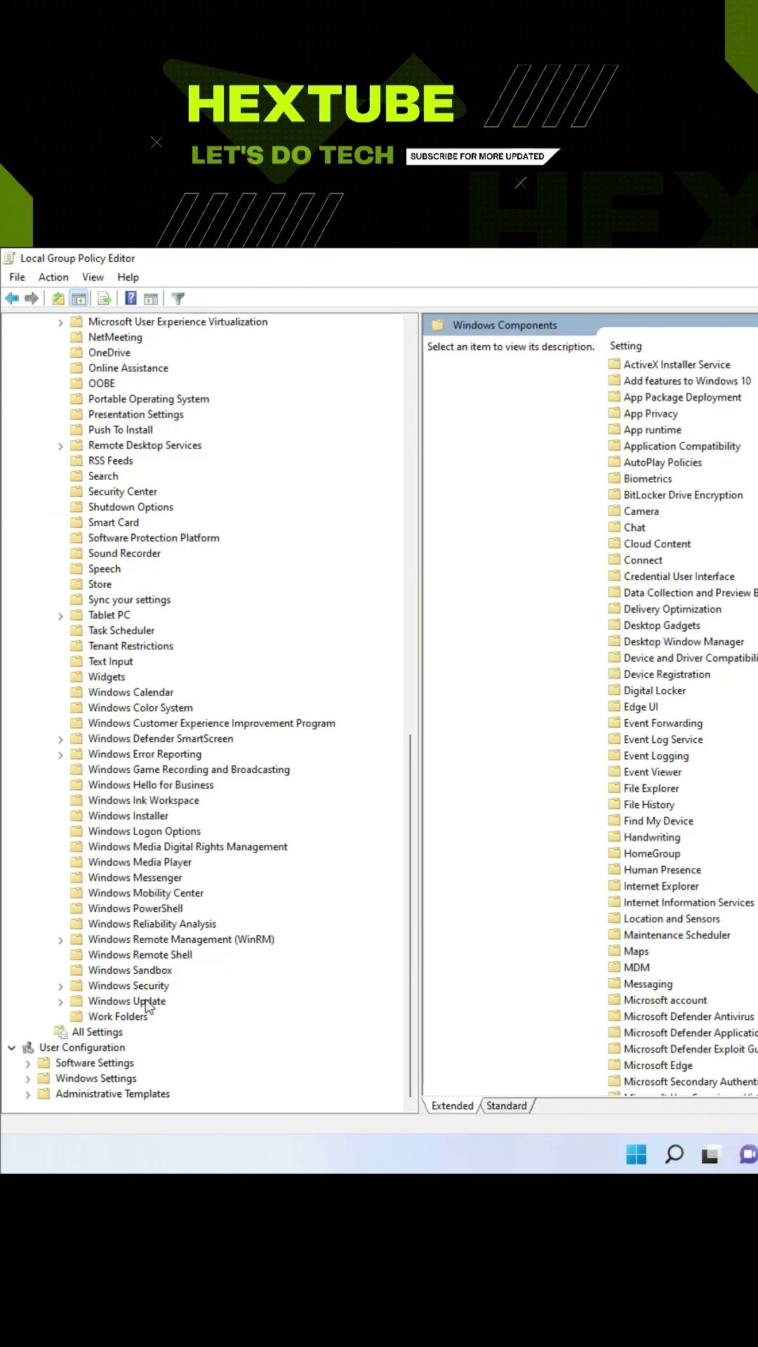
Task: Select Windows Settings under User Configuration
Action: click(96, 1078)
